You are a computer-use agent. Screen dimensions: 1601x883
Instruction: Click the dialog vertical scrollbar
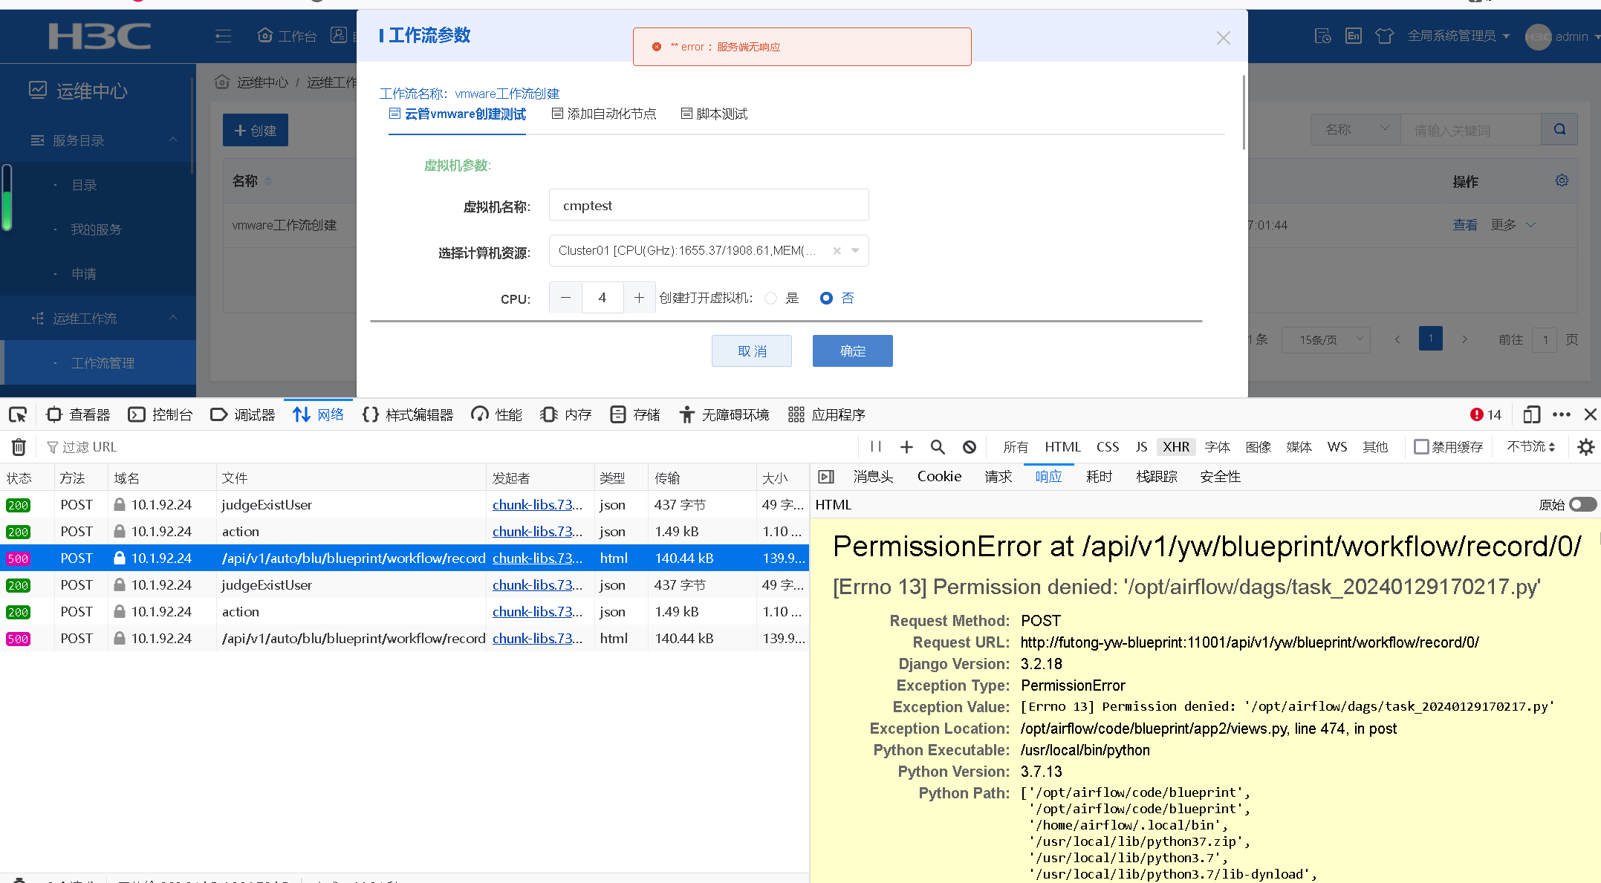pyautogui.click(x=1244, y=111)
